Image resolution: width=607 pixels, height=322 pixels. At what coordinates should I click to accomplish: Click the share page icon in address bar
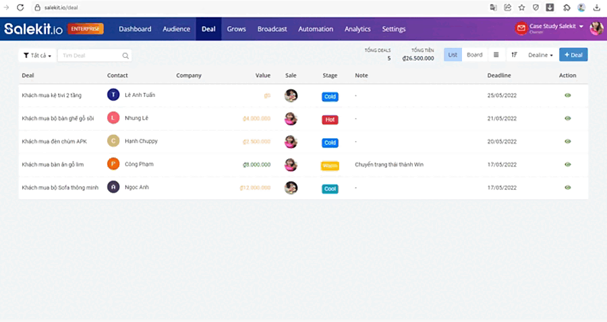click(507, 7)
